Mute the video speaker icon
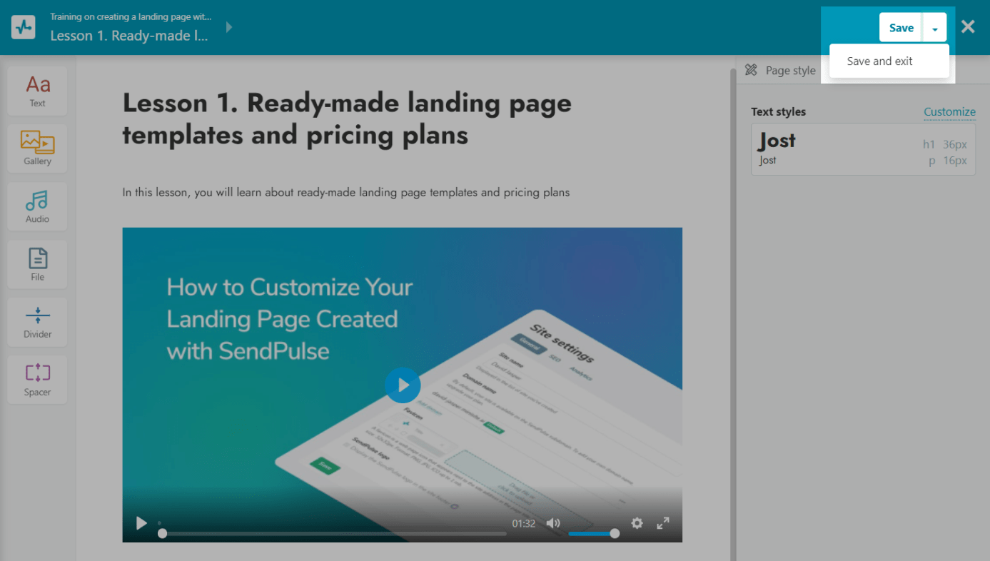Screen dimensions: 990x561 tap(553, 523)
